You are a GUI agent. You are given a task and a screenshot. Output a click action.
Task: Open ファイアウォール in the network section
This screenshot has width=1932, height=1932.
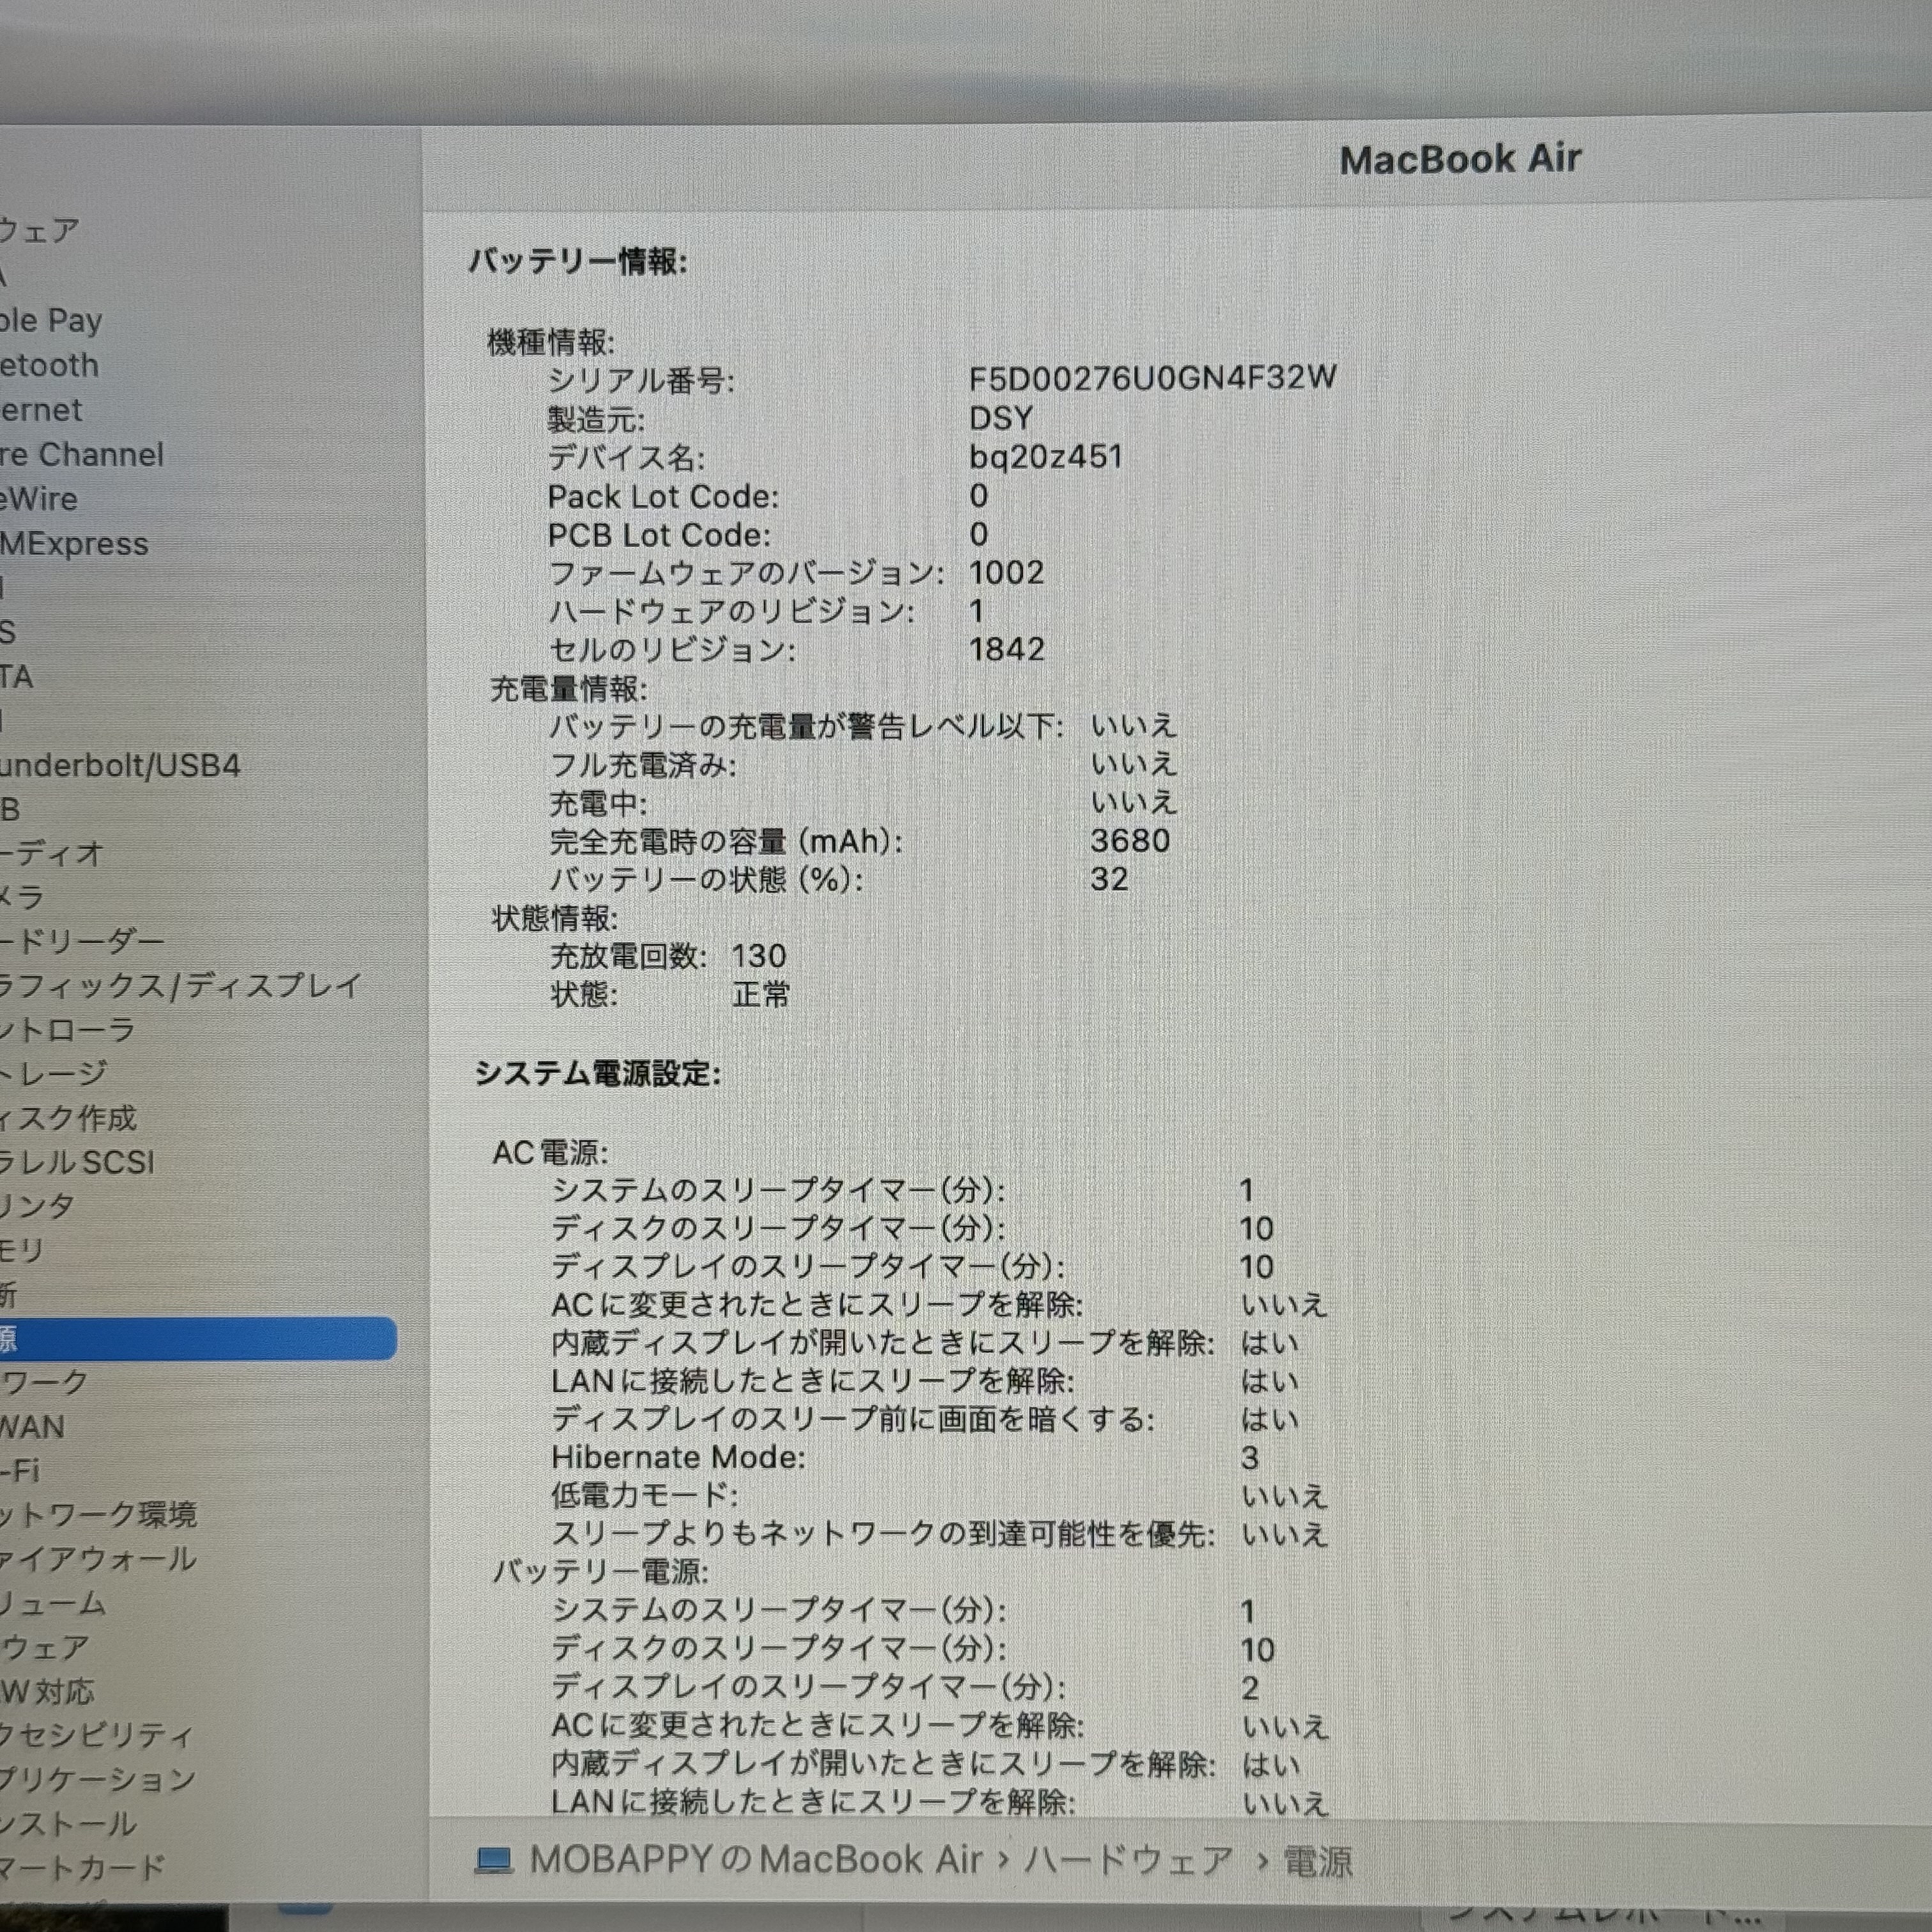[x=98, y=1559]
